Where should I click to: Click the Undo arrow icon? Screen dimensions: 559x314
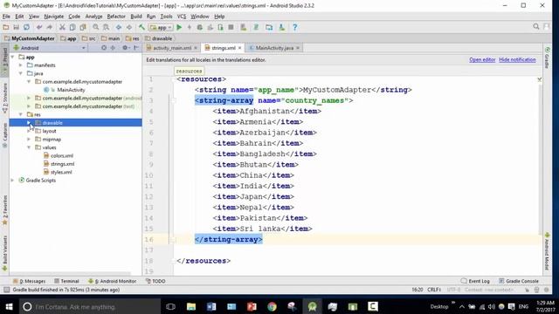[38, 27]
